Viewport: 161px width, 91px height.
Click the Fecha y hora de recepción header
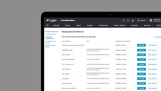tap(123, 41)
